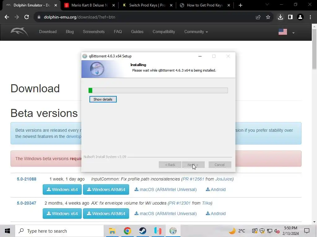The image size is (317, 237).
Task: Open File Explorer from taskbar
Action: click(x=112, y=231)
